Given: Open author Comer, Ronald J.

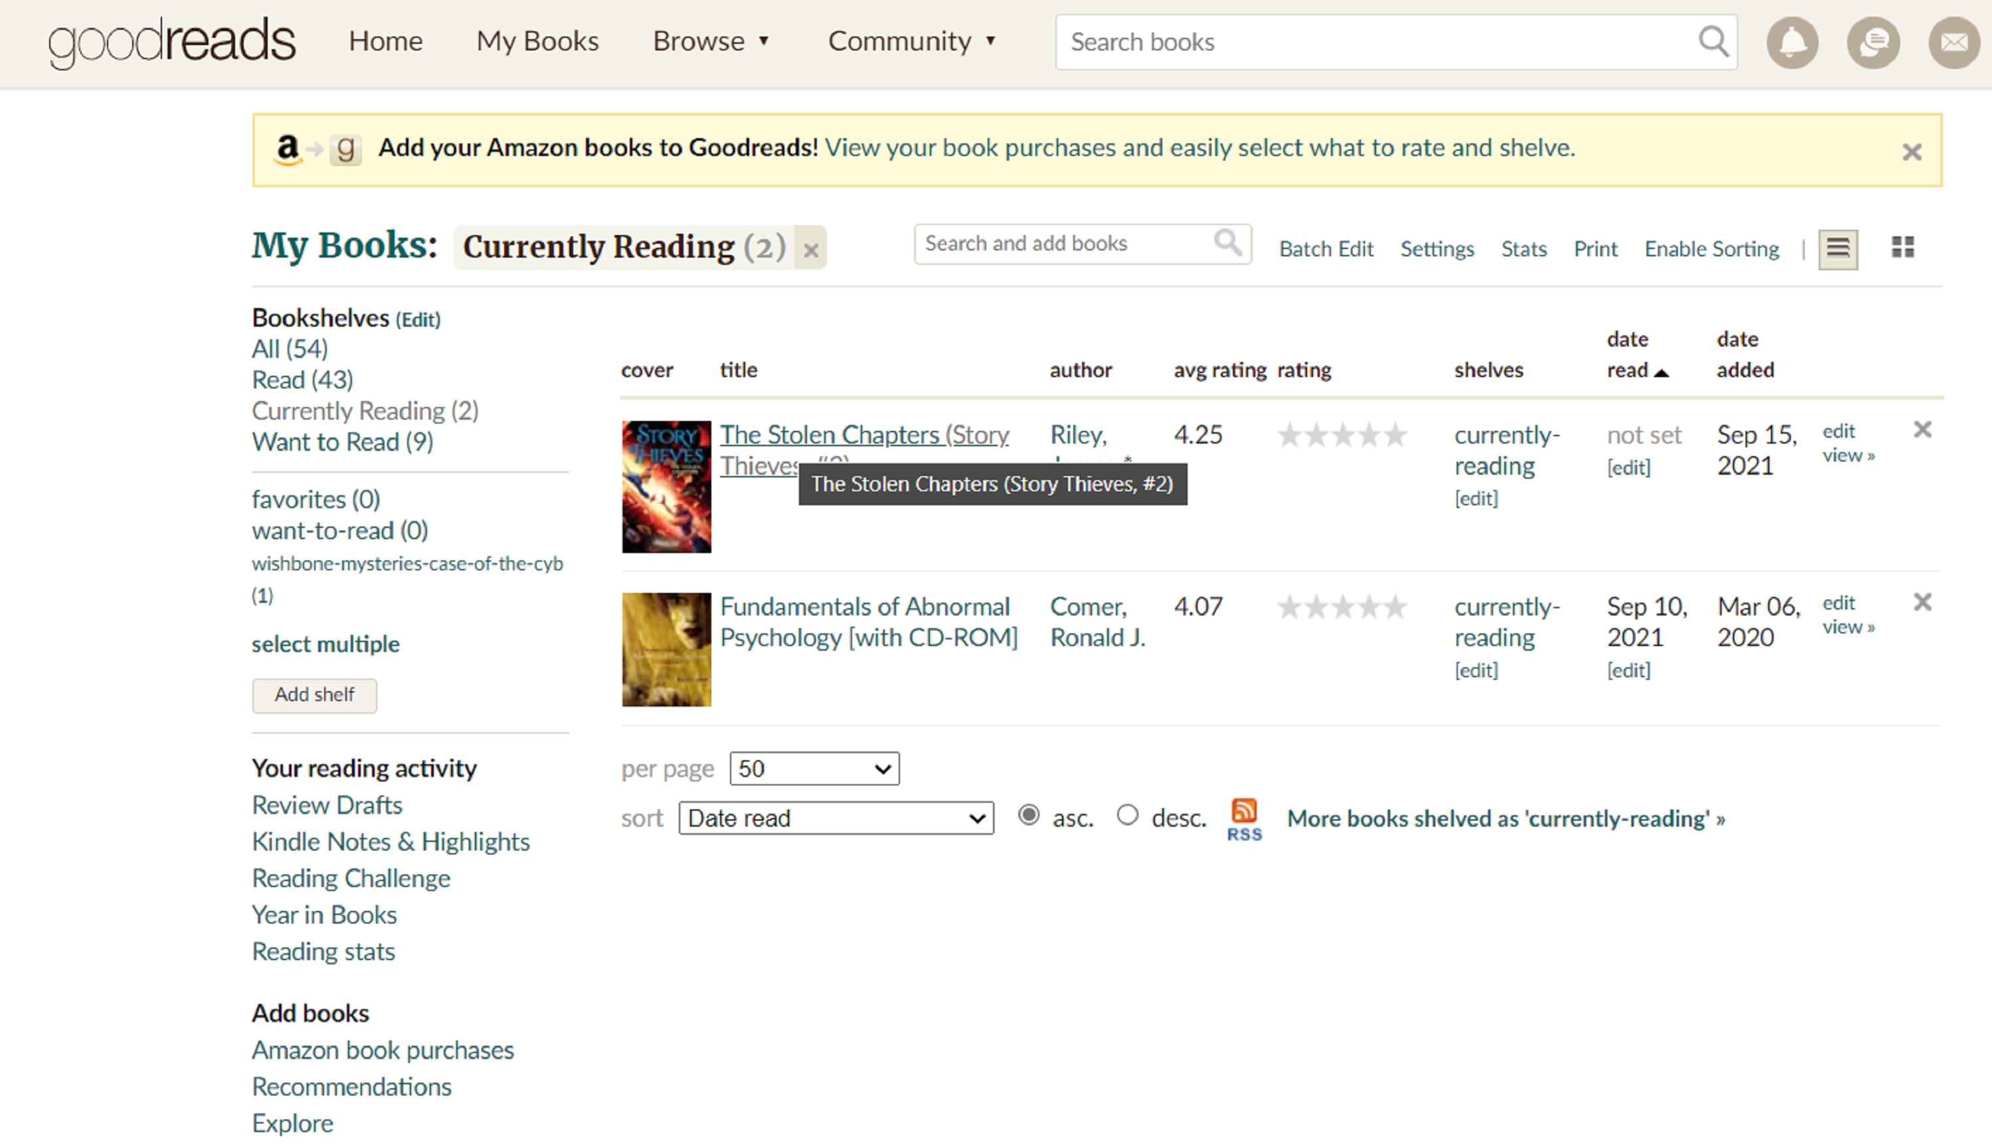Looking at the screenshot, I should coord(1097,621).
